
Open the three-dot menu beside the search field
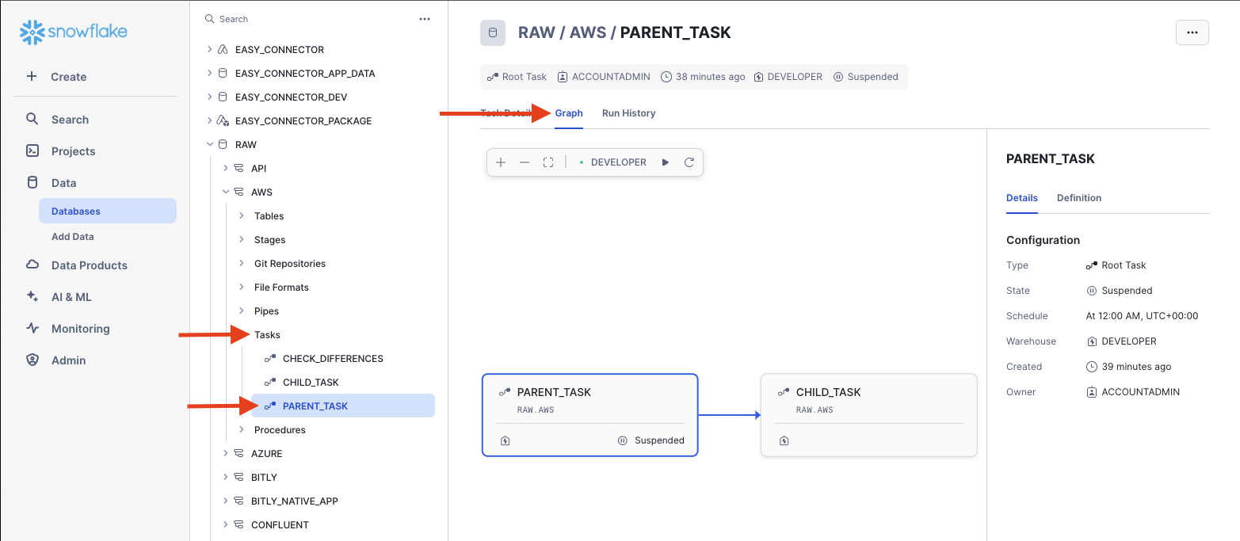tap(425, 19)
